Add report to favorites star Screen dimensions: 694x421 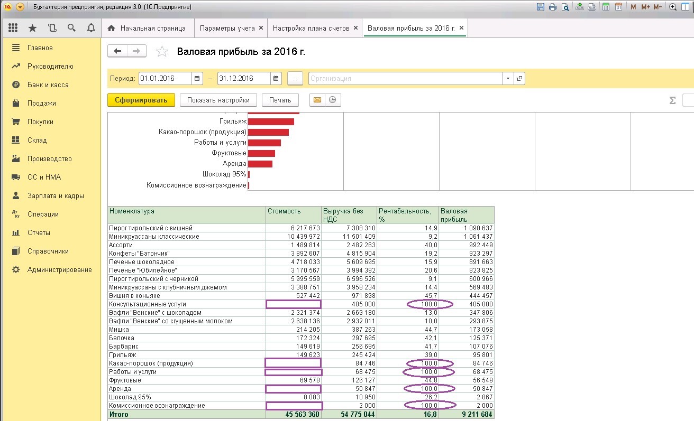(162, 51)
